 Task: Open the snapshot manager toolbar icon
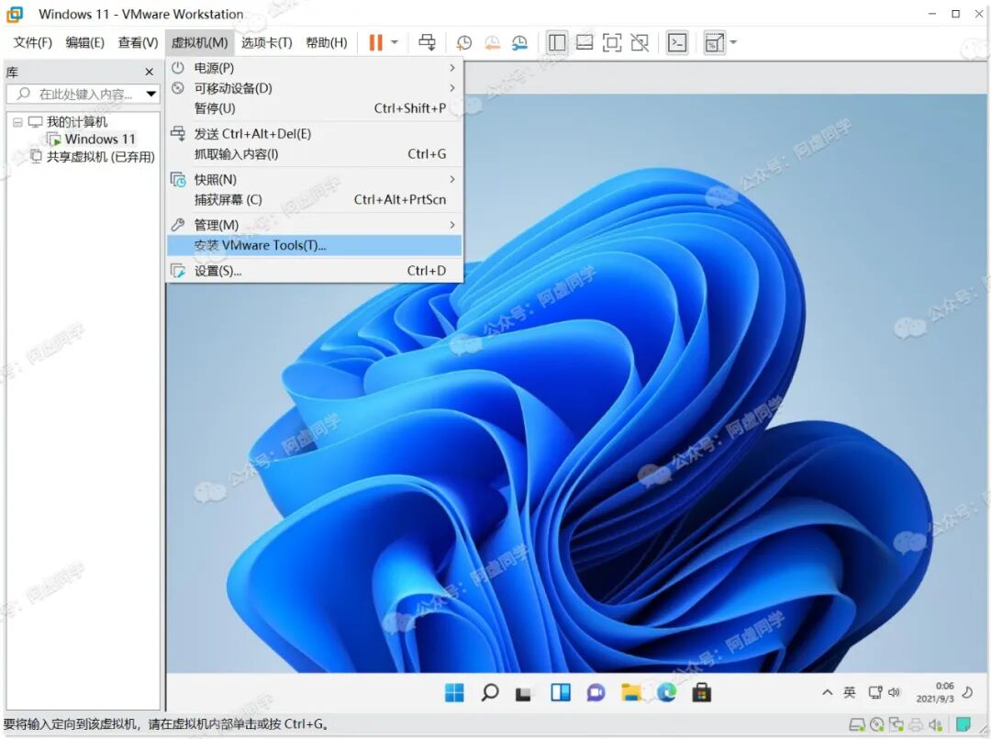point(519,42)
